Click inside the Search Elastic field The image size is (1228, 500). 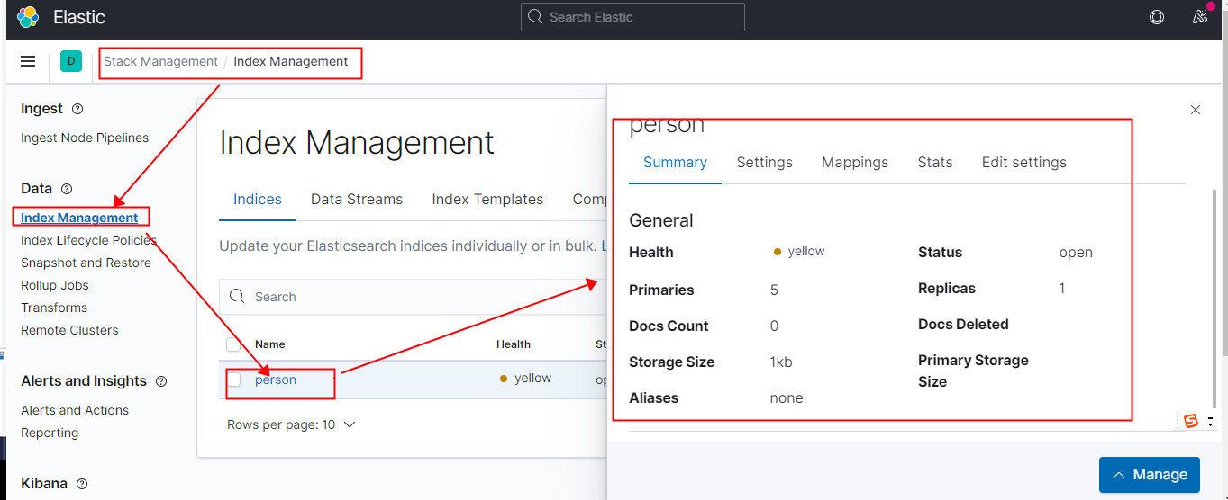(632, 17)
